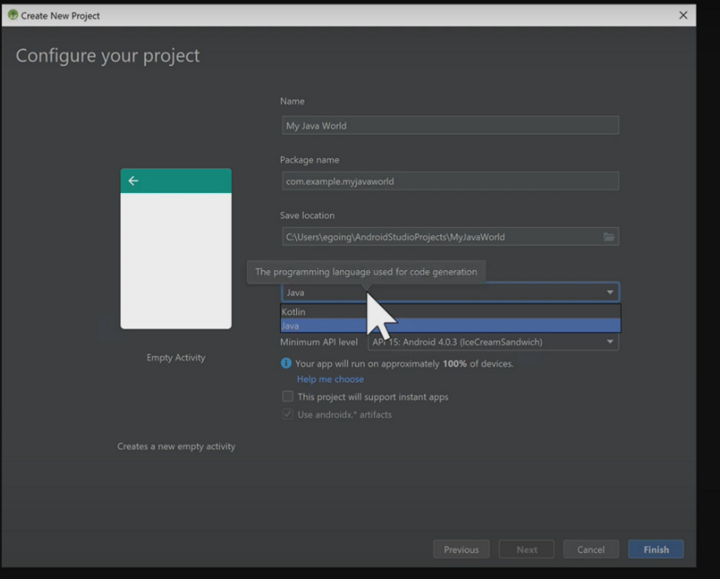Viewport: 720px width, 579px height.
Task: Close the Create New Project dialog
Action: [683, 15]
